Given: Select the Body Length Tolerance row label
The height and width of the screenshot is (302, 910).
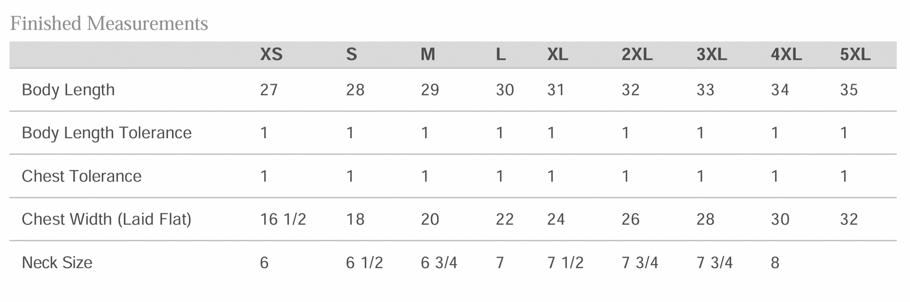Looking at the screenshot, I should point(107,133).
